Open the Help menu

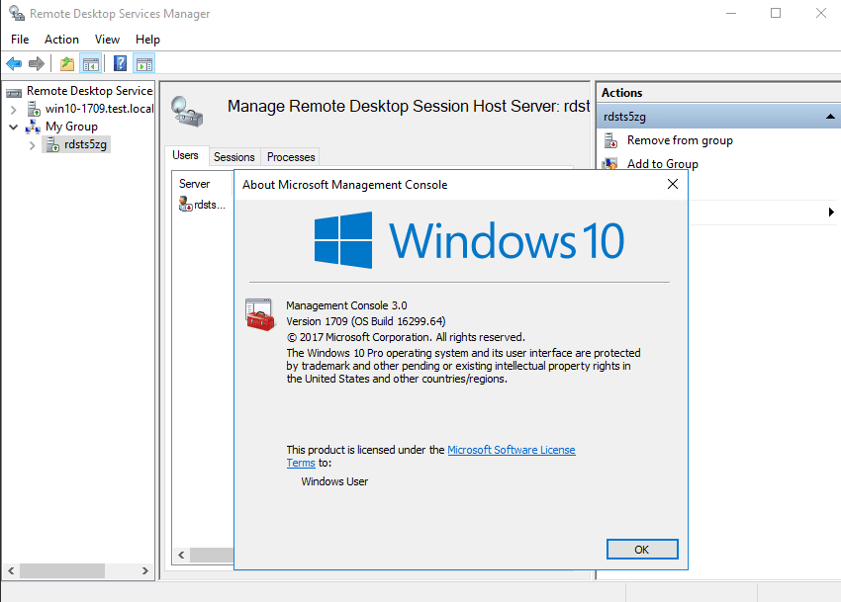tap(147, 40)
